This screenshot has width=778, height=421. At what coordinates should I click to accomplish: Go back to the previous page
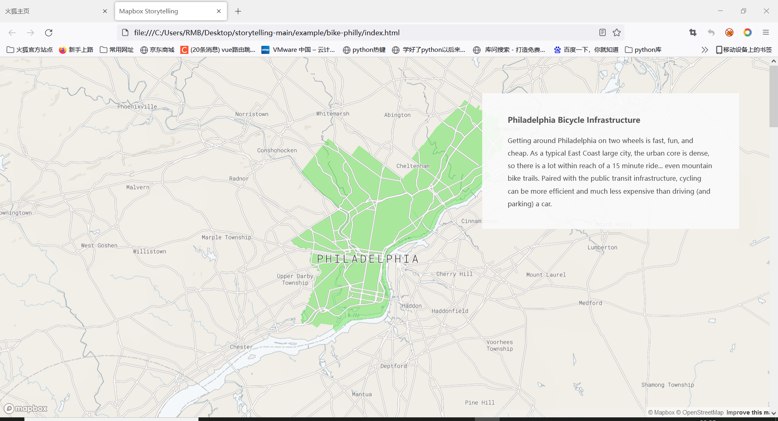pyautogui.click(x=12, y=33)
